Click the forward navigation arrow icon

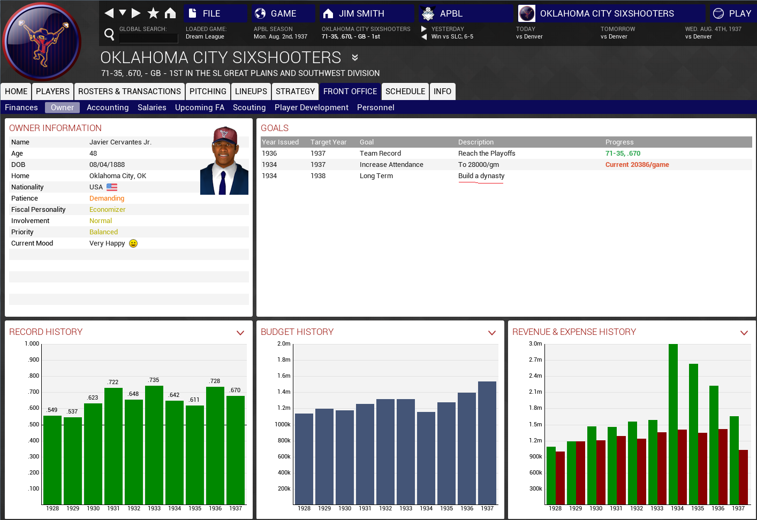tap(136, 13)
